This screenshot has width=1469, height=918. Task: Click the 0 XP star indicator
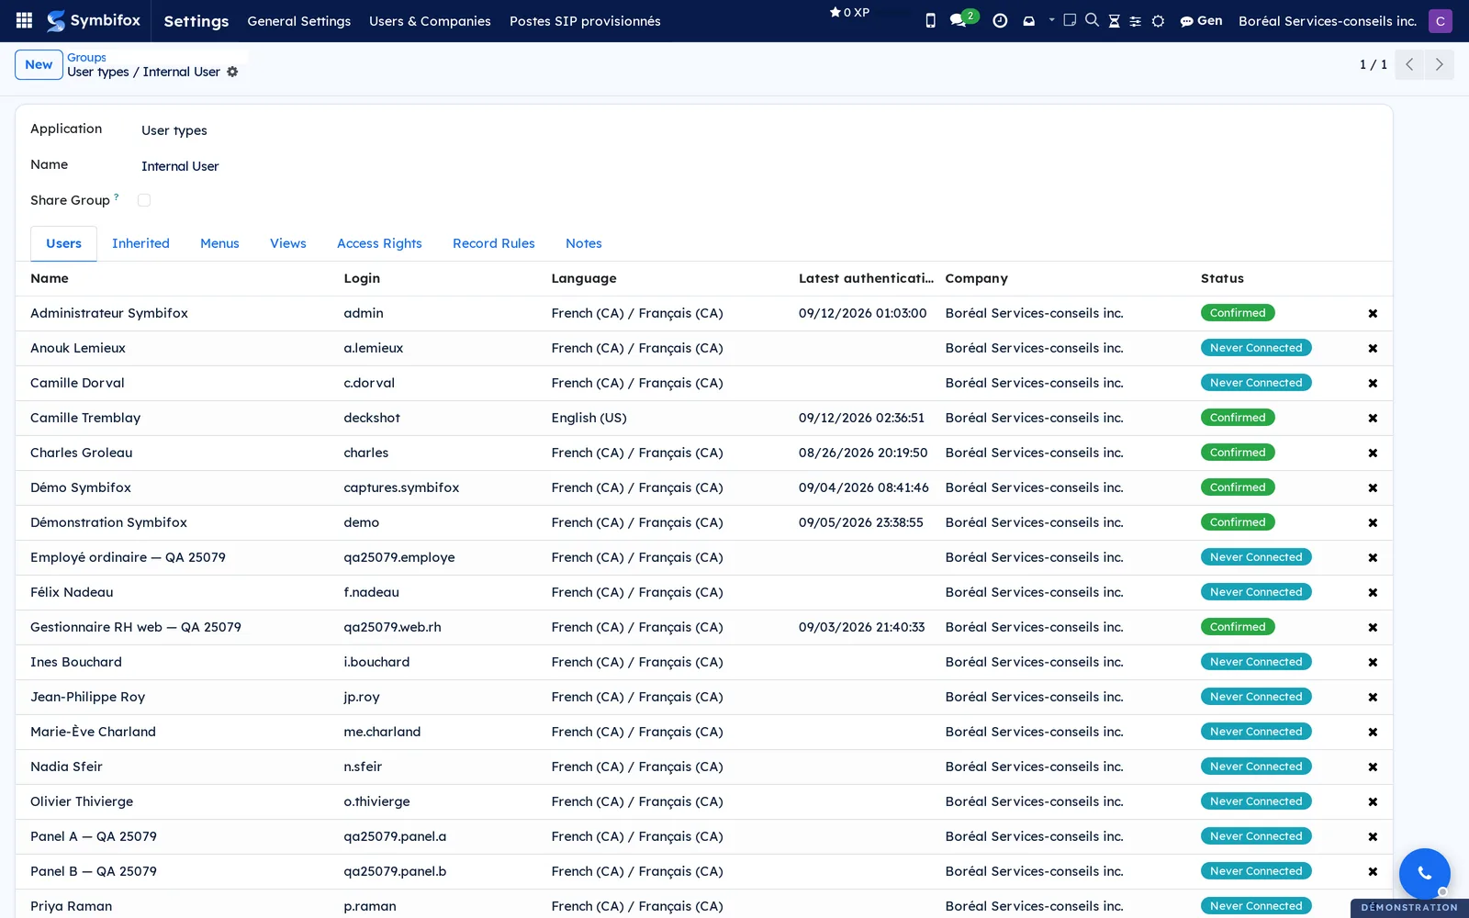point(849,12)
